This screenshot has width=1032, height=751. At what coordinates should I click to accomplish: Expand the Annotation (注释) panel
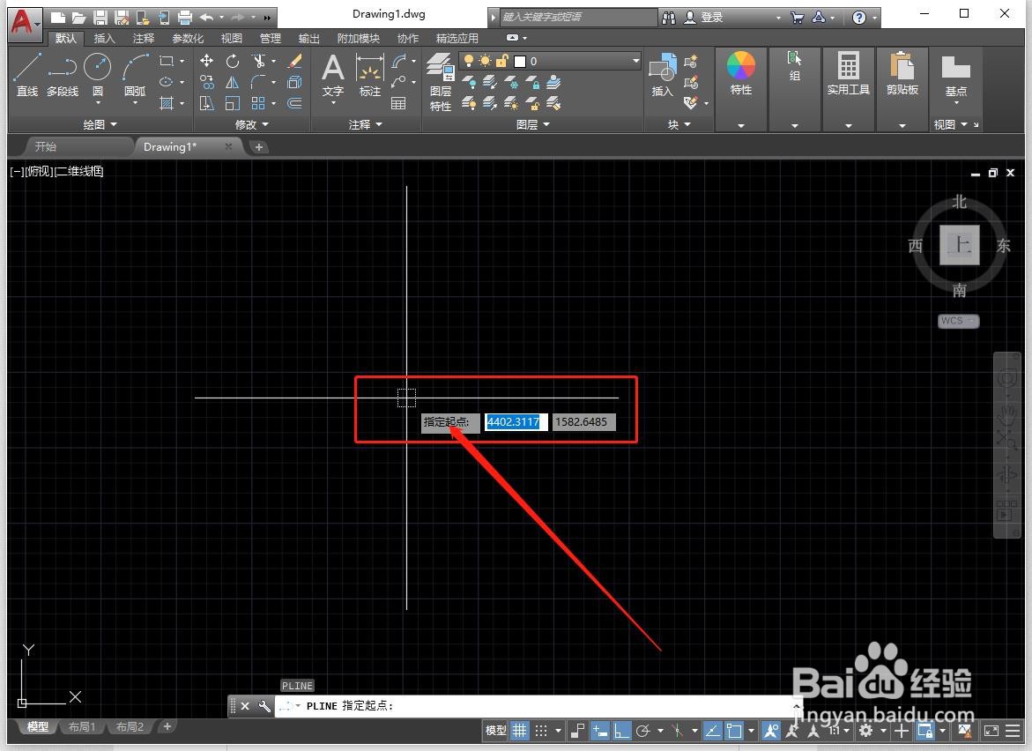pos(366,123)
